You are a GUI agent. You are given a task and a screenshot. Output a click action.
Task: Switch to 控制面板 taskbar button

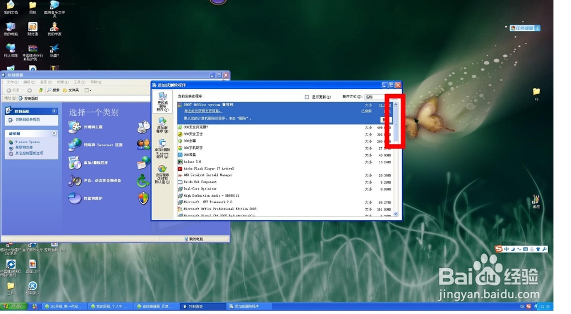click(x=203, y=307)
